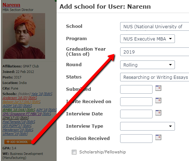Click the Graduation Year field with 2019

coord(154,52)
